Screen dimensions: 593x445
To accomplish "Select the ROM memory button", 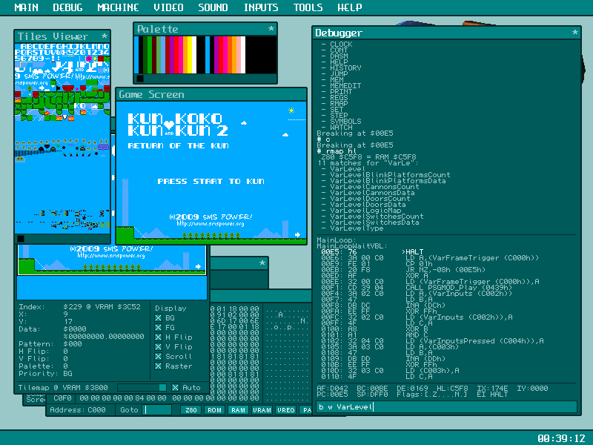I will pyautogui.click(x=214, y=410).
